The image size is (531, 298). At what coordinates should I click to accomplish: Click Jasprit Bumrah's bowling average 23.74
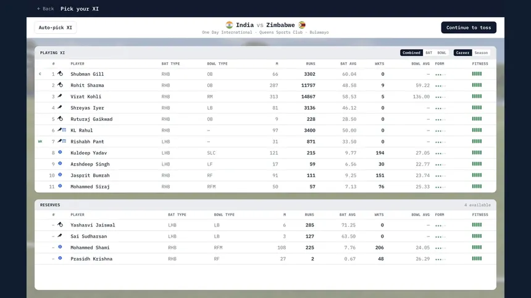(x=422, y=175)
